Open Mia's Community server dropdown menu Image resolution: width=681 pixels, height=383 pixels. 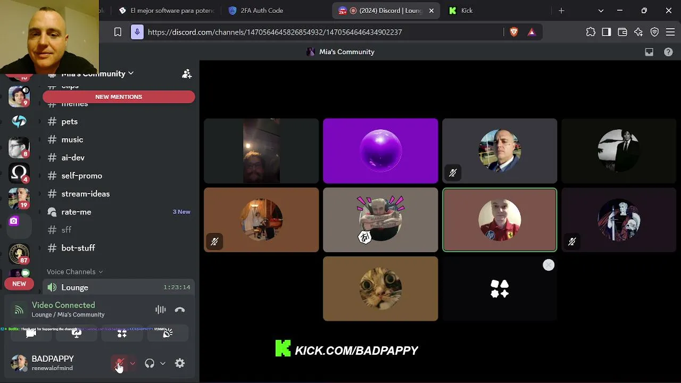[97, 73]
